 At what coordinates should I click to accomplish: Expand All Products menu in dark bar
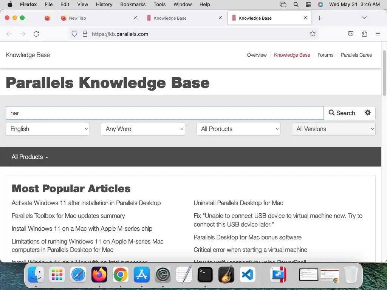(30, 157)
